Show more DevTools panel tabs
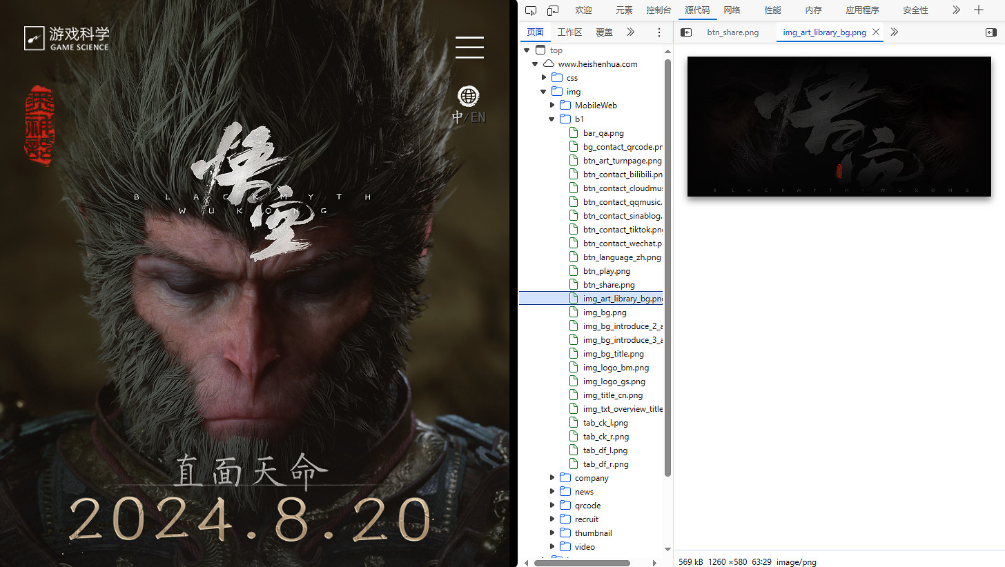This screenshot has width=1005, height=567. (x=956, y=10)
